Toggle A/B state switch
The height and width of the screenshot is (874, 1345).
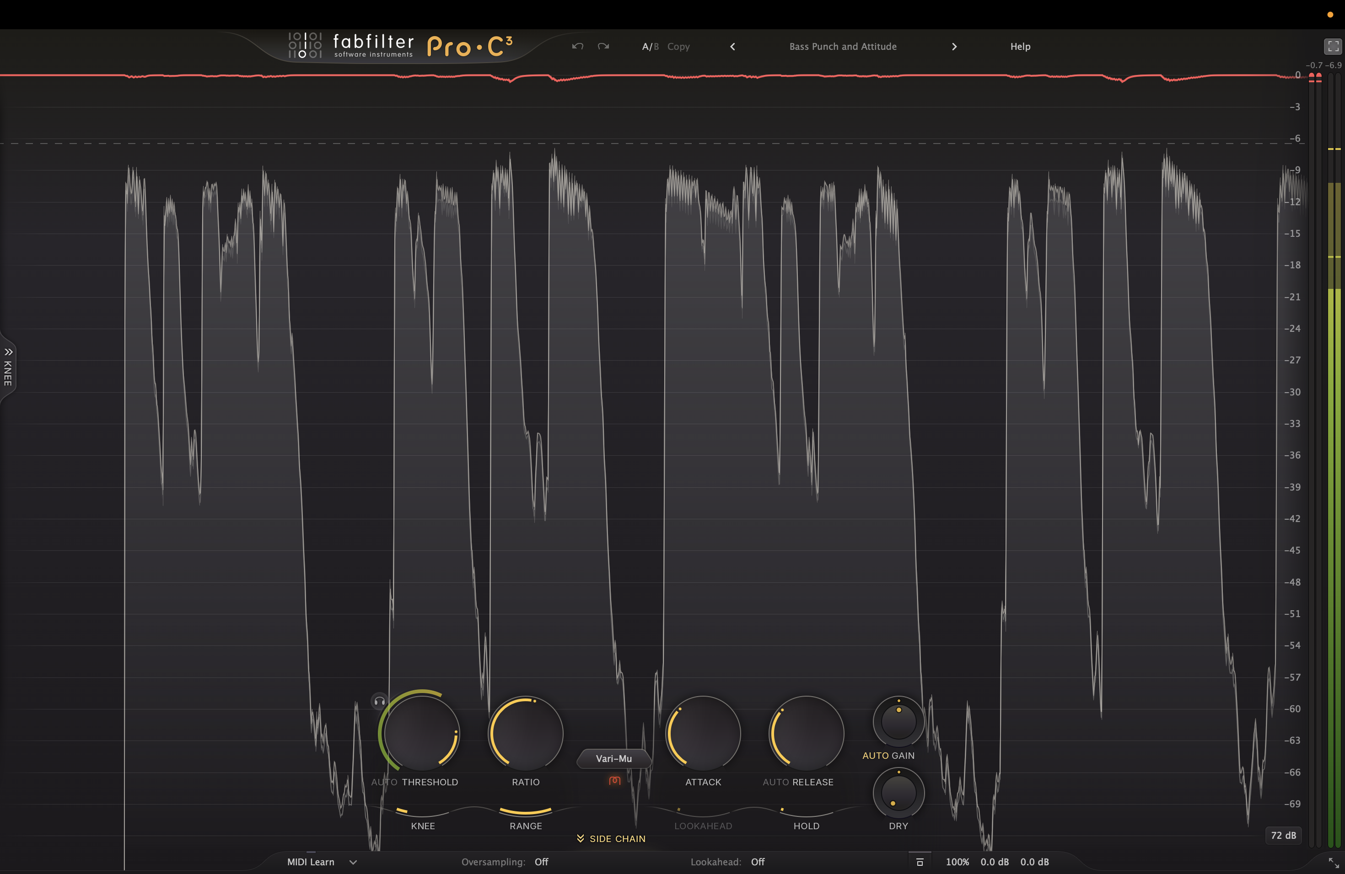(650, 46)
